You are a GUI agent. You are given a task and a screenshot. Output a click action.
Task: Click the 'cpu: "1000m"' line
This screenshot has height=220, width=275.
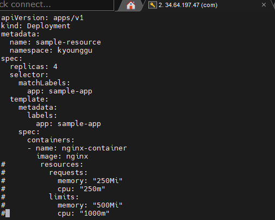pos(84,213)
